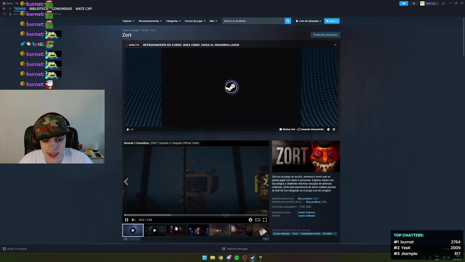Pause the Zort trailer video

pyautogui.click(x=126, y=220)
